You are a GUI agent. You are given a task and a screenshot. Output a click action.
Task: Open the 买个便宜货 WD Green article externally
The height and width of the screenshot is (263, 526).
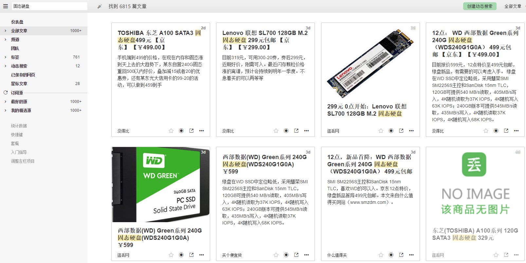point(296,255)
